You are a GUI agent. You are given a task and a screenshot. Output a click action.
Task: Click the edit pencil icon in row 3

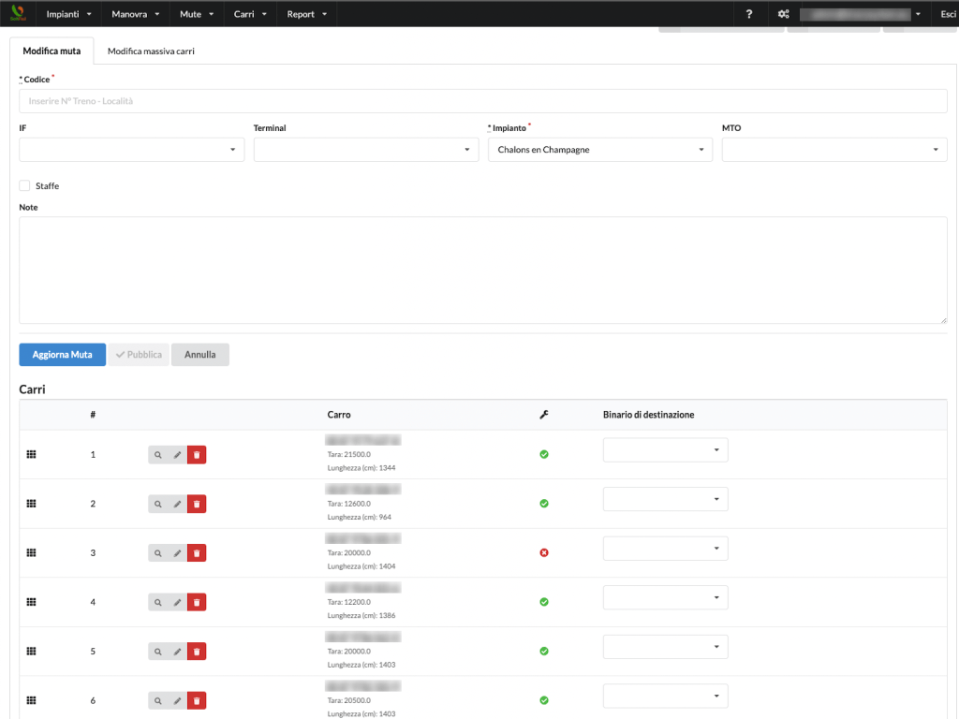177,553
